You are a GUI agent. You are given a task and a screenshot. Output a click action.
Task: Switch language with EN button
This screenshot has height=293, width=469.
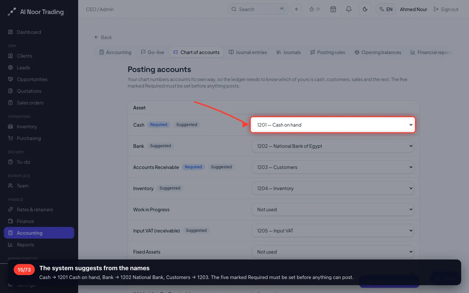click(x=386, y=9)
